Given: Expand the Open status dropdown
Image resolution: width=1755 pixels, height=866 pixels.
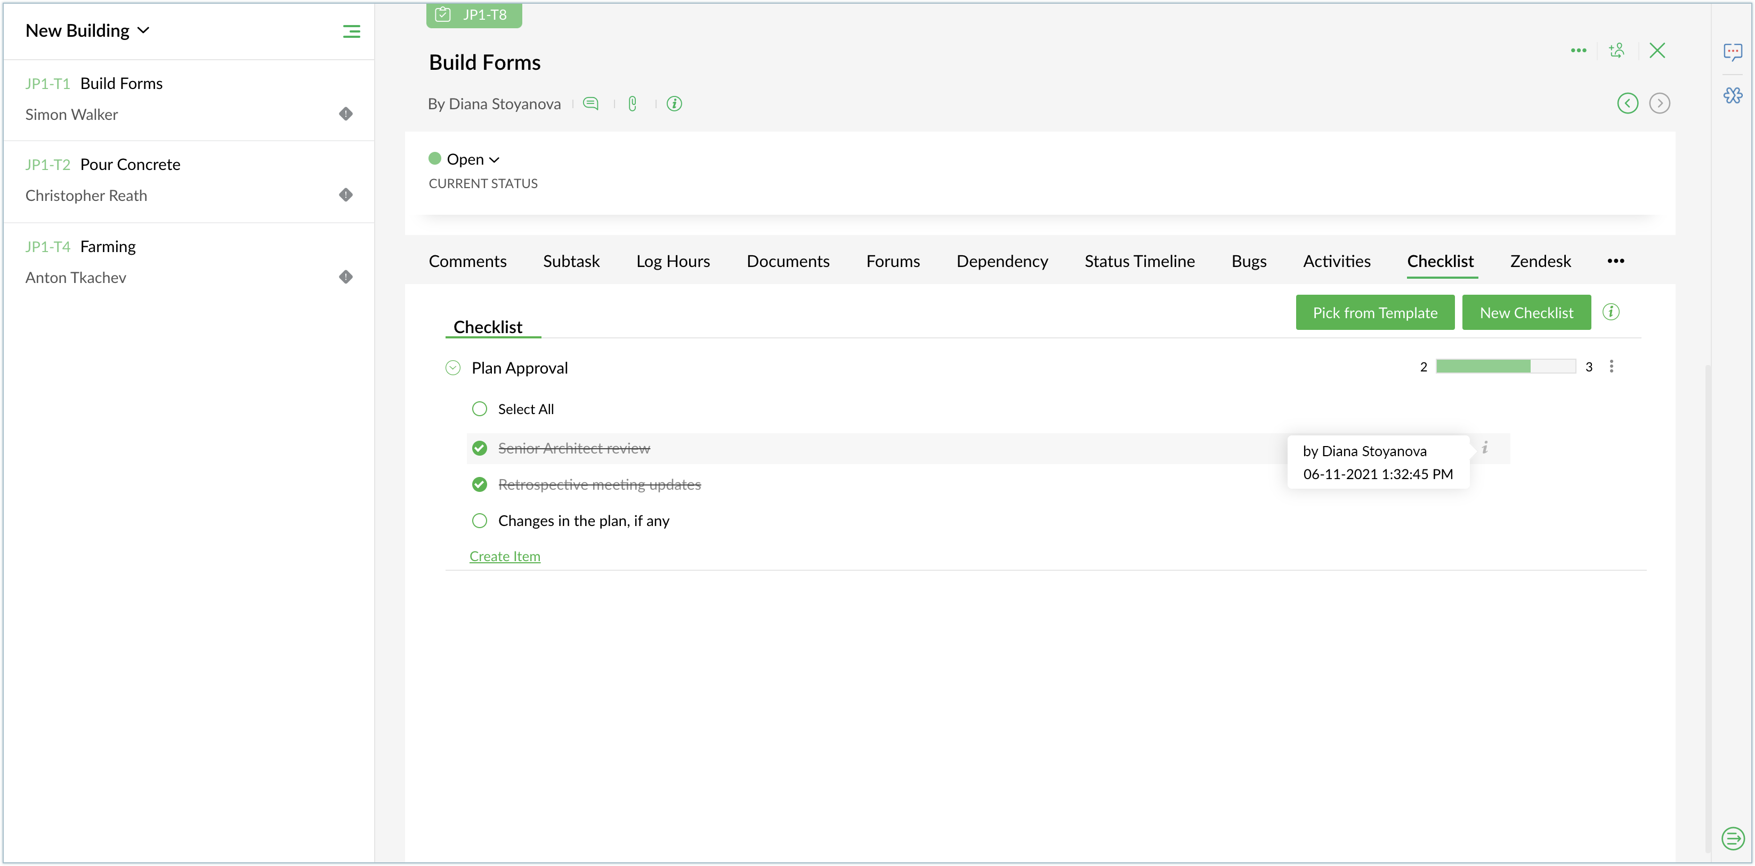Looking at the screenshot, I should pyautogui.click(x=473, y=159).
